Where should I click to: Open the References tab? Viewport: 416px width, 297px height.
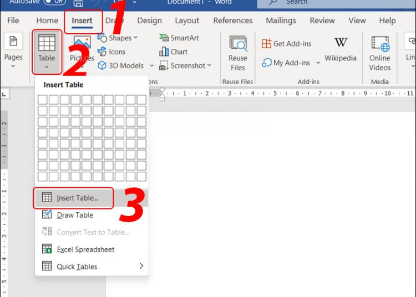(x=232, y=21)
